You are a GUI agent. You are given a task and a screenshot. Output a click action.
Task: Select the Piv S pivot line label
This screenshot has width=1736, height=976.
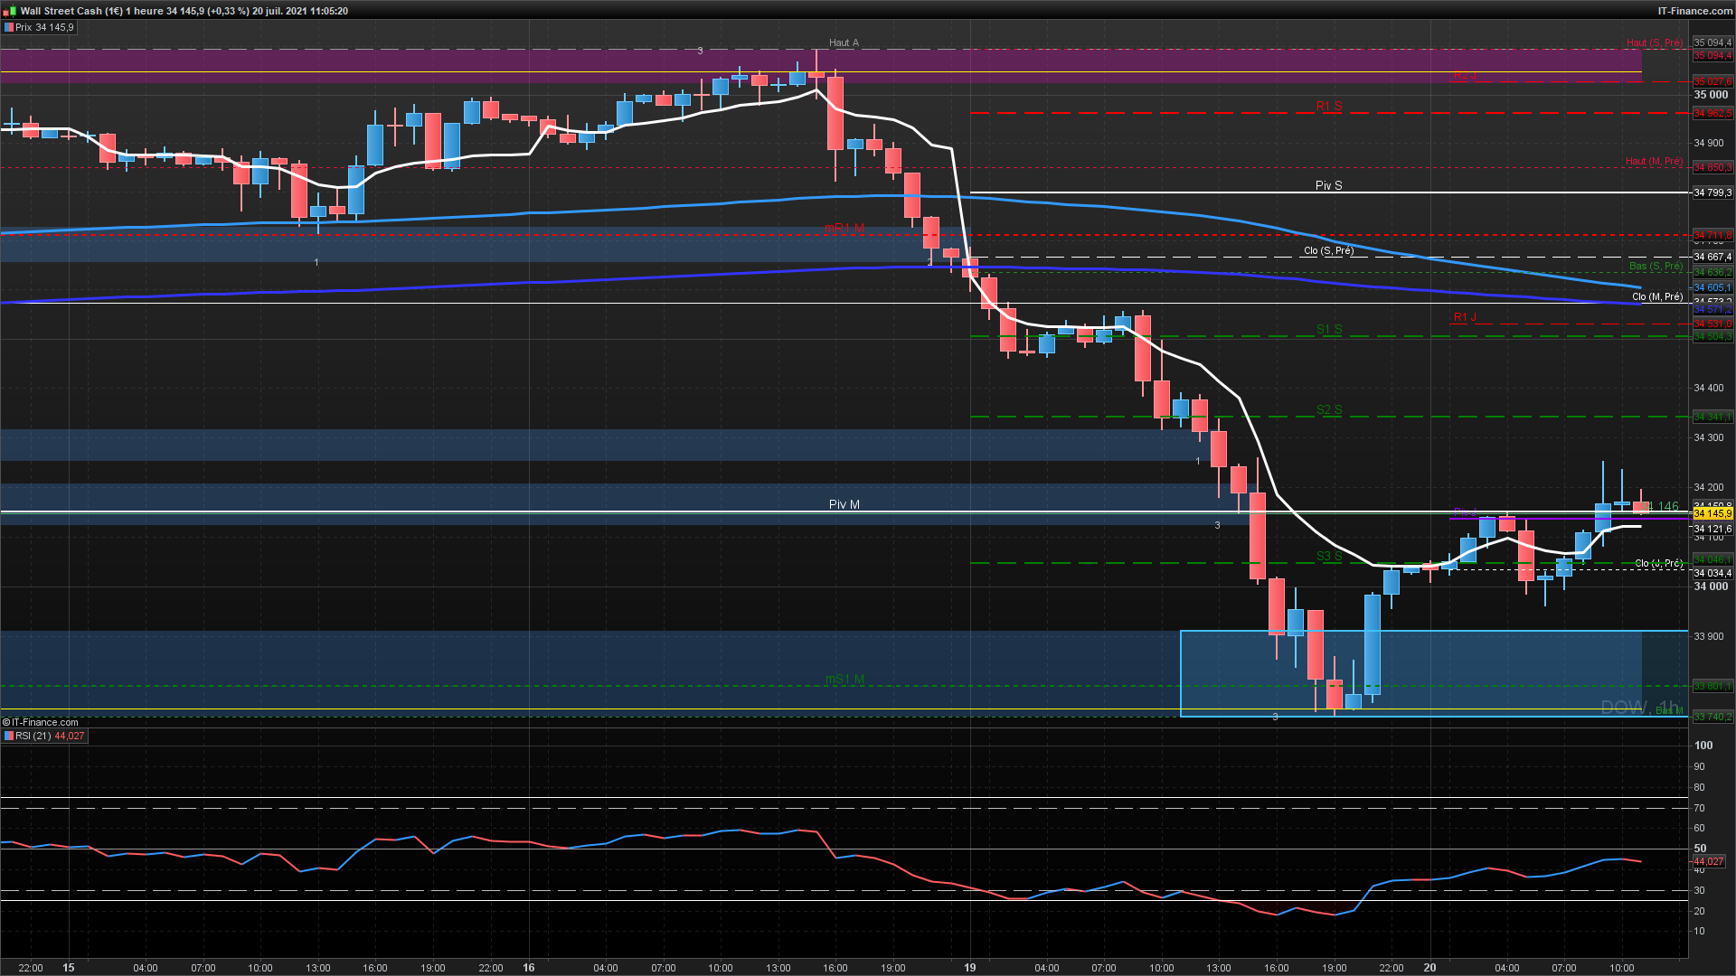click(1328, 185)
